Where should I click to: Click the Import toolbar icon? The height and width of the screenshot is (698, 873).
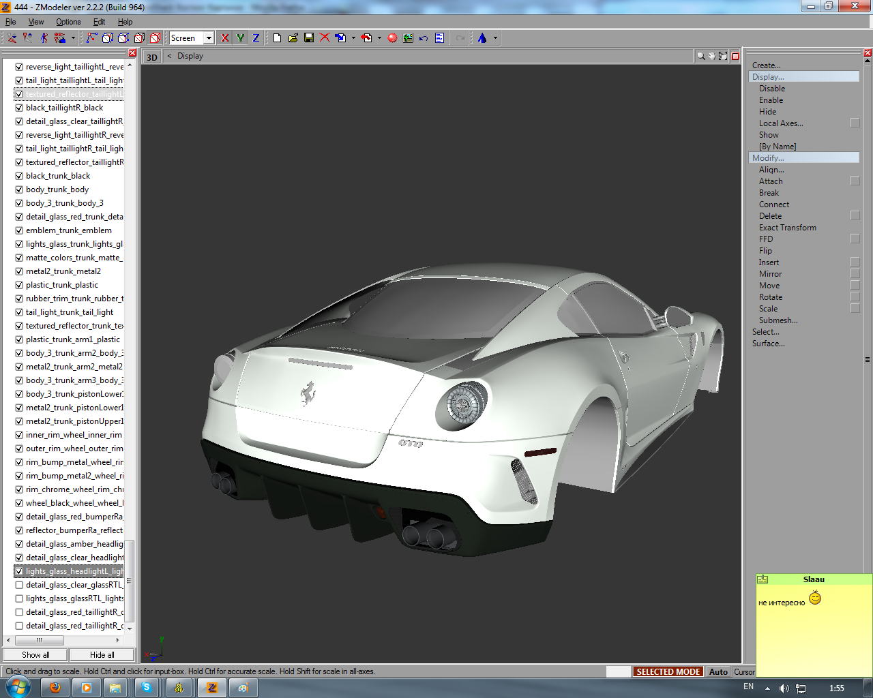click(340, 38)
